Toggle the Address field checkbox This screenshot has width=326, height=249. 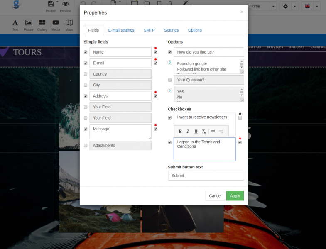tap(86, 96)
